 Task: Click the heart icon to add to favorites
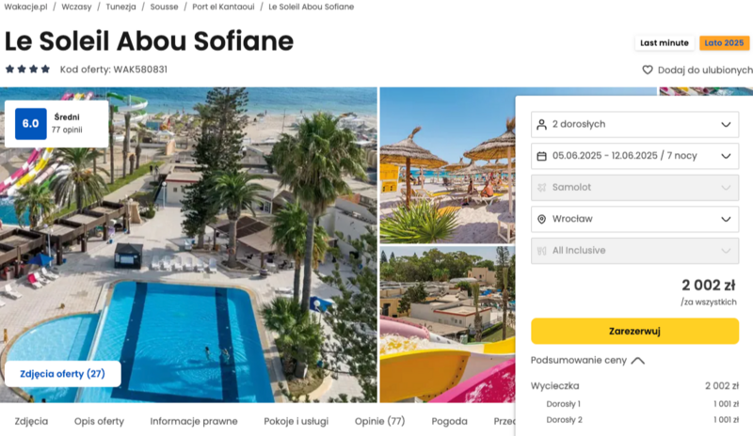click(648, 70)
